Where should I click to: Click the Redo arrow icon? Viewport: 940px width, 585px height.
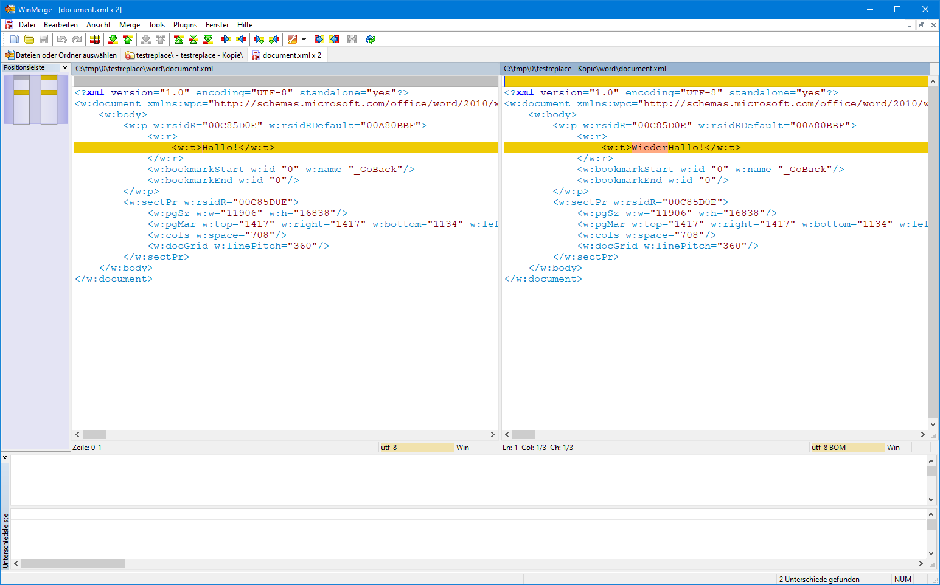point(77,40)
